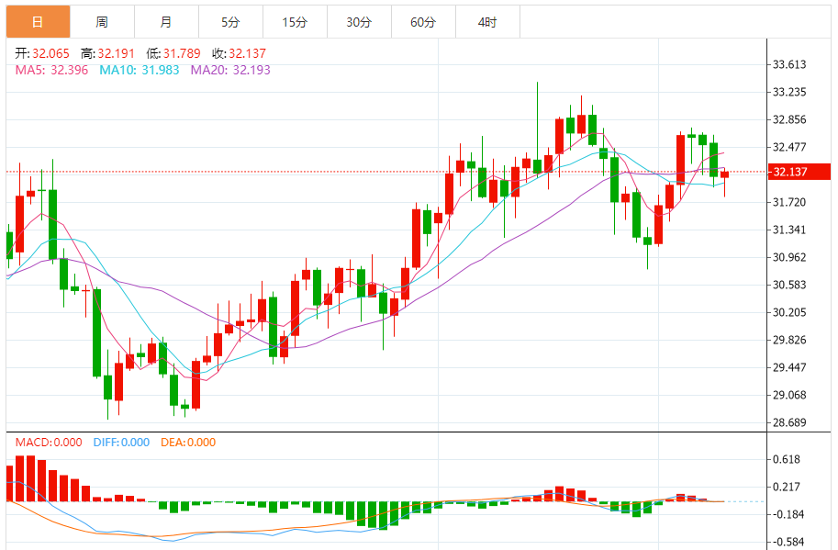Select the 日 daily chart tab
838x550 pixels.
pyautogui.click(x=38, y=22)
